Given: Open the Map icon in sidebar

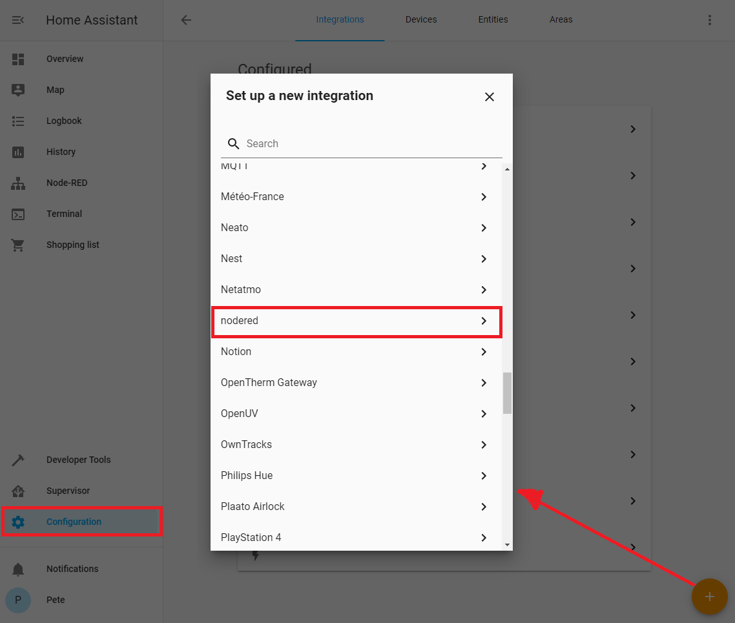Looking at the screenshot, I should [18, 90].
